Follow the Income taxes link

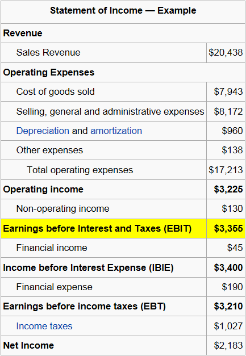pos(44,326)
